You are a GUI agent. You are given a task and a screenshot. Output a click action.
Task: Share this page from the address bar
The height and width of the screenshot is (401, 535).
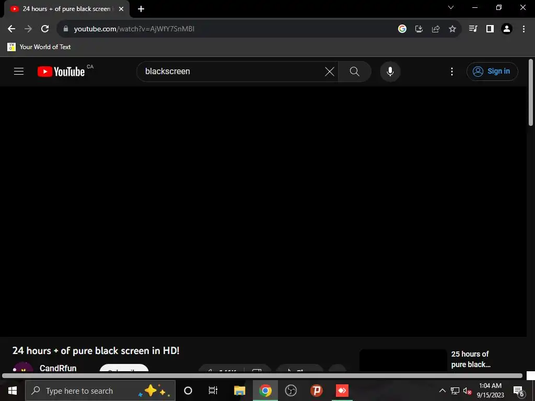(436, 29)
